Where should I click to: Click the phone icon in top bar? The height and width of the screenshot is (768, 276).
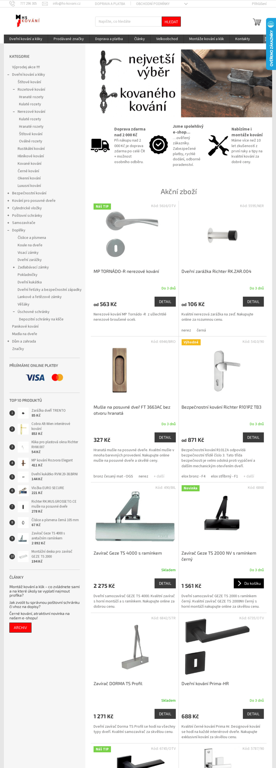(x=12, y=4)
